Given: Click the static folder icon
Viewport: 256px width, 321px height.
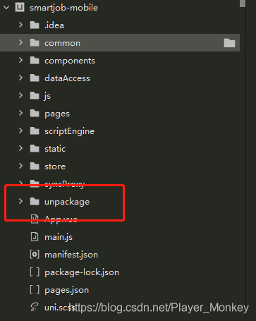Looking at the screenshot, I should (35, 149).
